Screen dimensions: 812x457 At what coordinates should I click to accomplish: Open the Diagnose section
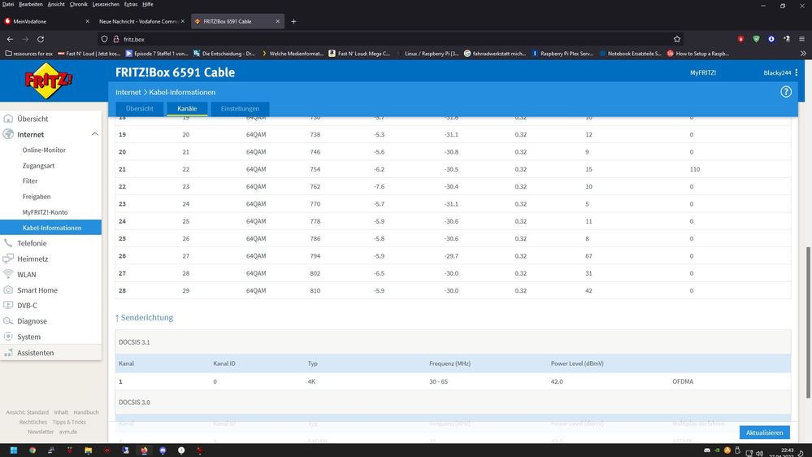click(33, 320)
